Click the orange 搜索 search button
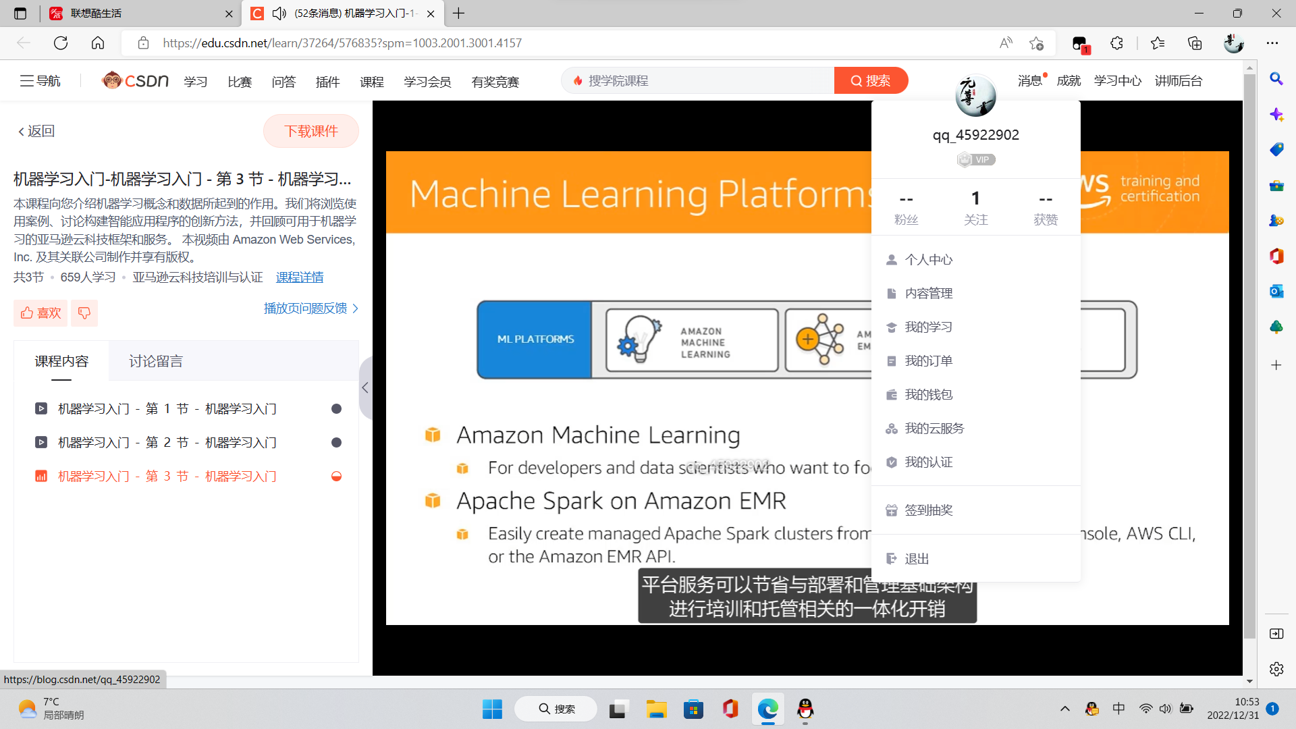Viewport: 1296px width, 729px height. (x=871, y=81)
